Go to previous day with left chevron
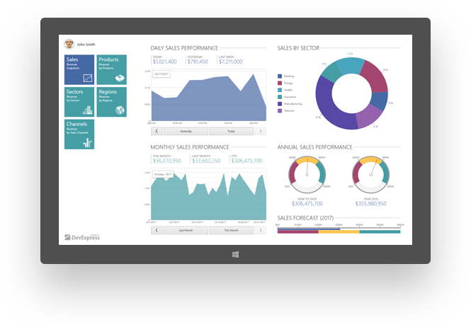 click(x=157, y=131)
